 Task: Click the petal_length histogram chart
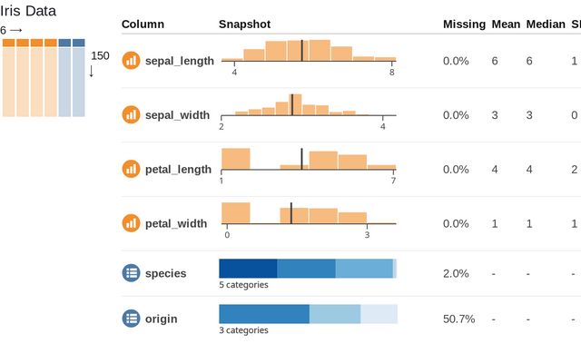point(309,159)
